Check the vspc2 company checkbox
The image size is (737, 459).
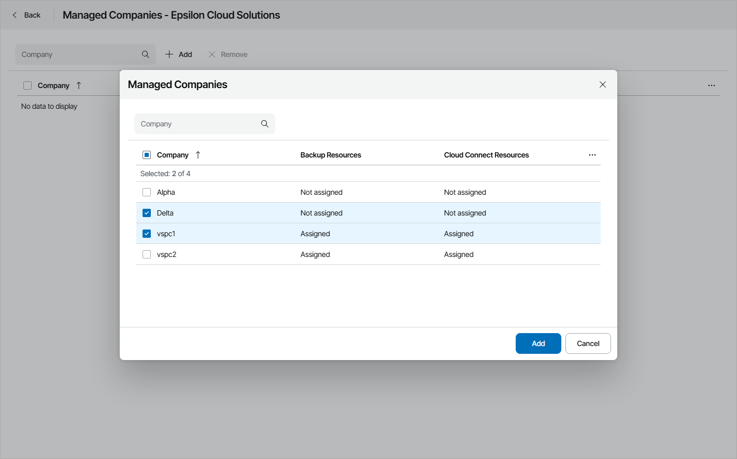click(147, 254)
